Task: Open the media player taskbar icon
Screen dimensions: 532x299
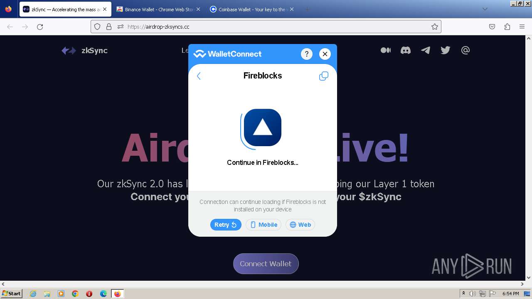Action: coord(61,294)
